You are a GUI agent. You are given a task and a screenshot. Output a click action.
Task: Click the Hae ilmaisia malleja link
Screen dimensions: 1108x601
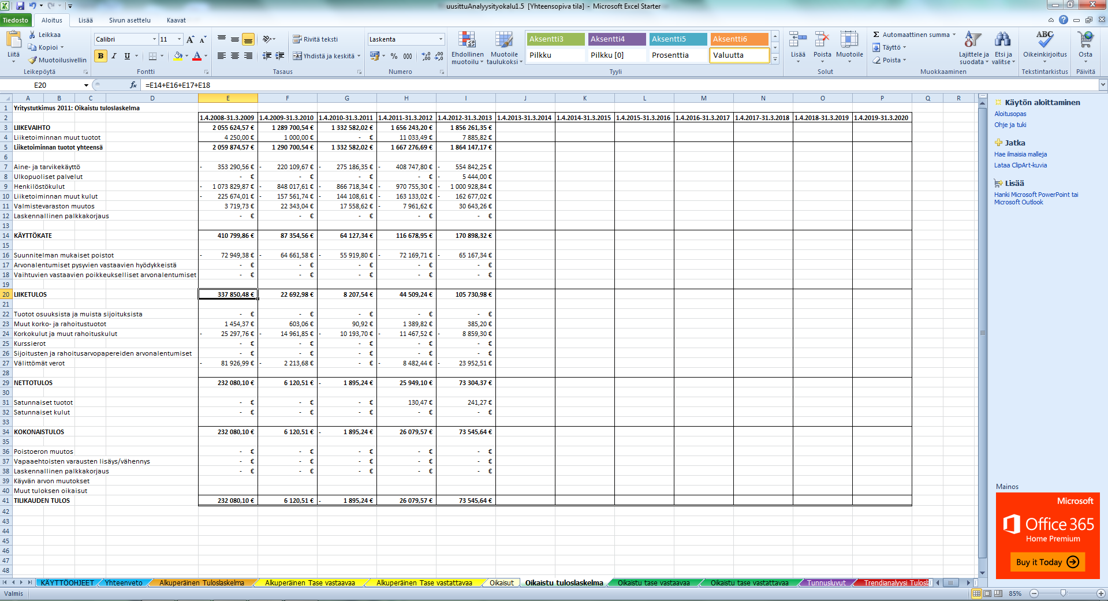[x=1020, y=154]
